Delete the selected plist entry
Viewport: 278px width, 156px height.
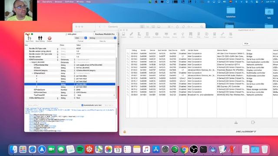coord(50,39)
